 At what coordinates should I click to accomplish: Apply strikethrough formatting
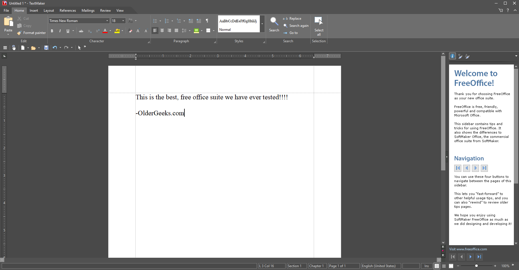pos(81,31)
